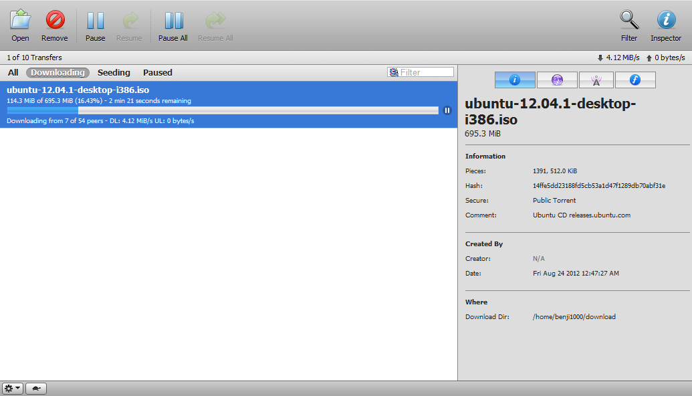Show All transfers

13,73
